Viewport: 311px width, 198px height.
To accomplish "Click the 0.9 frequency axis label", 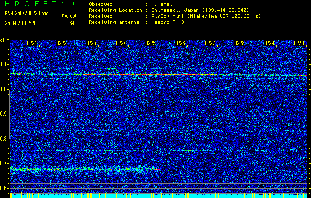I will pos(4,114).
